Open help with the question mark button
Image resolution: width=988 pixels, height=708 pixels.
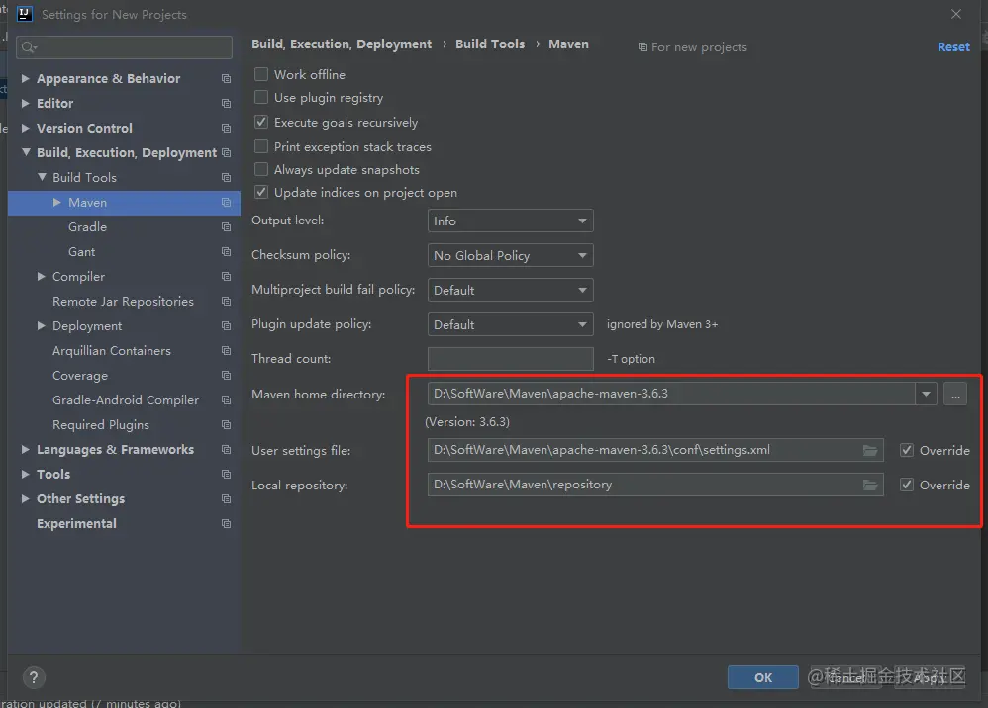coord(34,677)
